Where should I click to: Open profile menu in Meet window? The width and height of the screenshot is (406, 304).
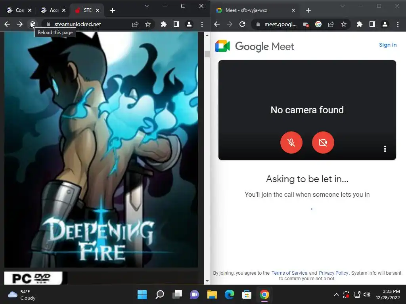click(385, 24)
